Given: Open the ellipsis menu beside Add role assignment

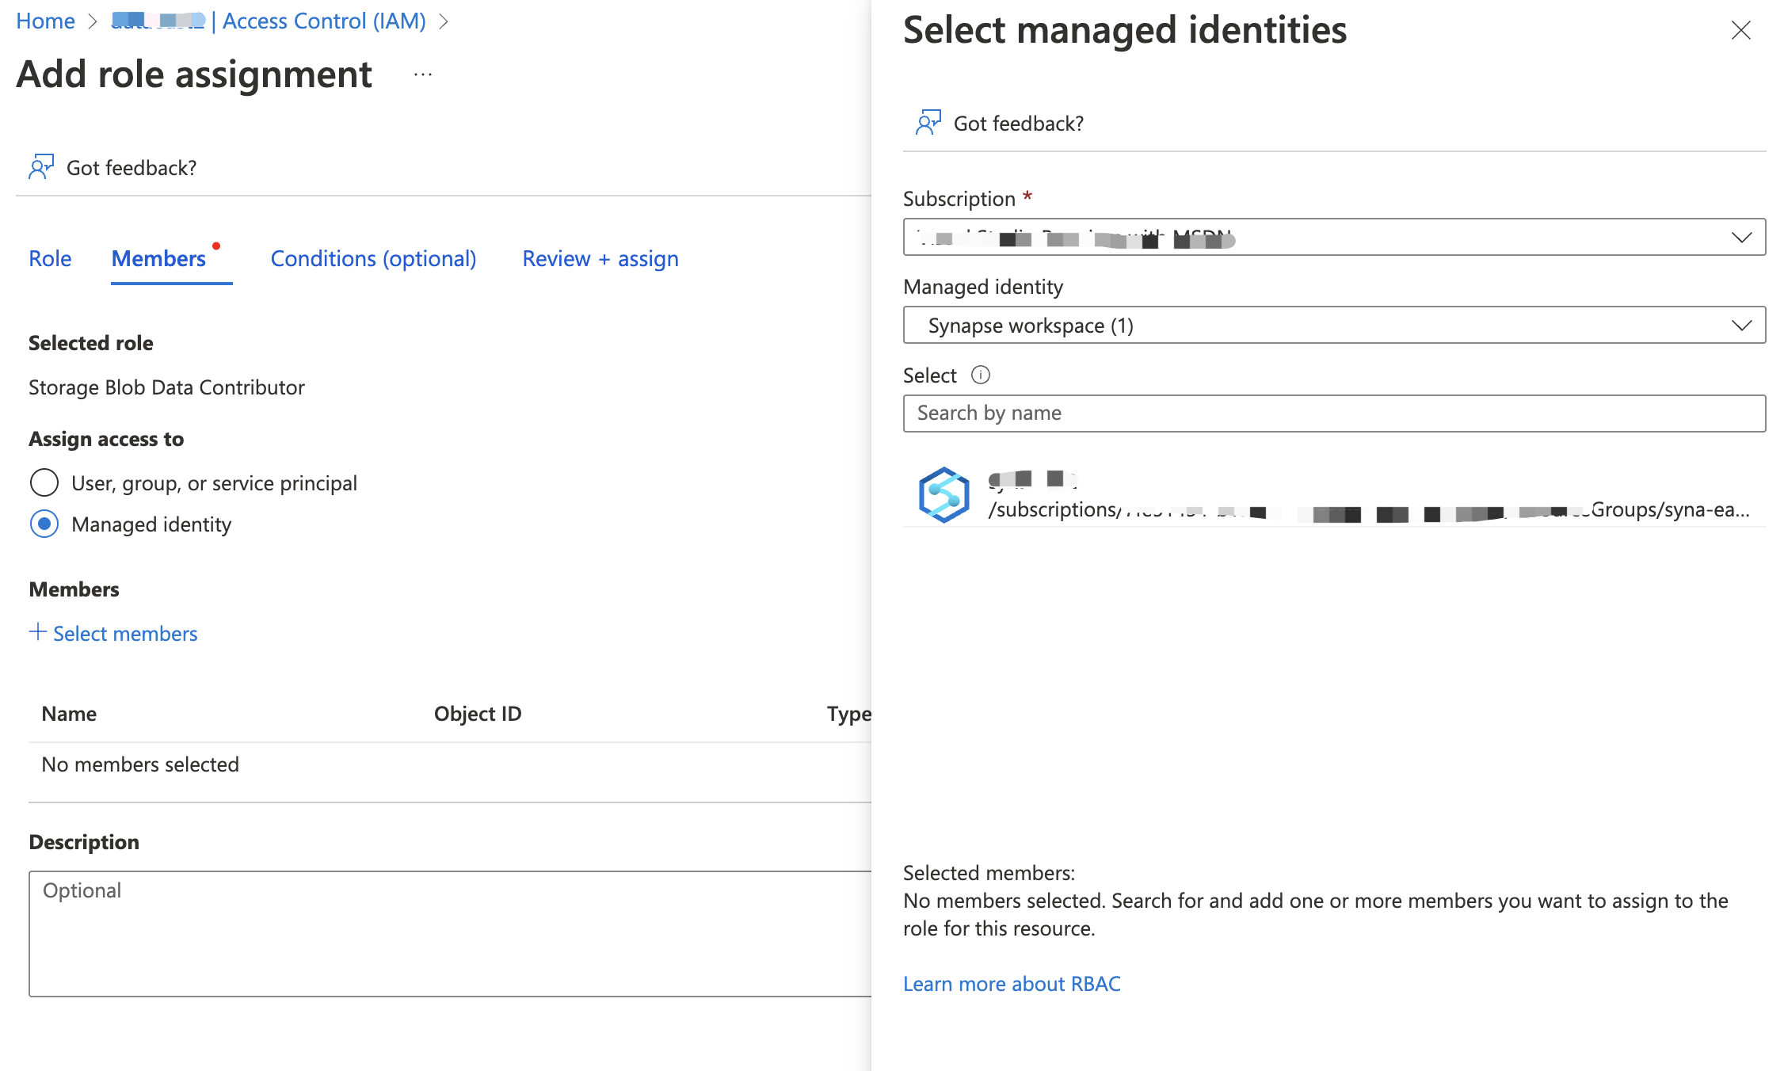Looking at the screenshot, I should click(x=423, y=75).
